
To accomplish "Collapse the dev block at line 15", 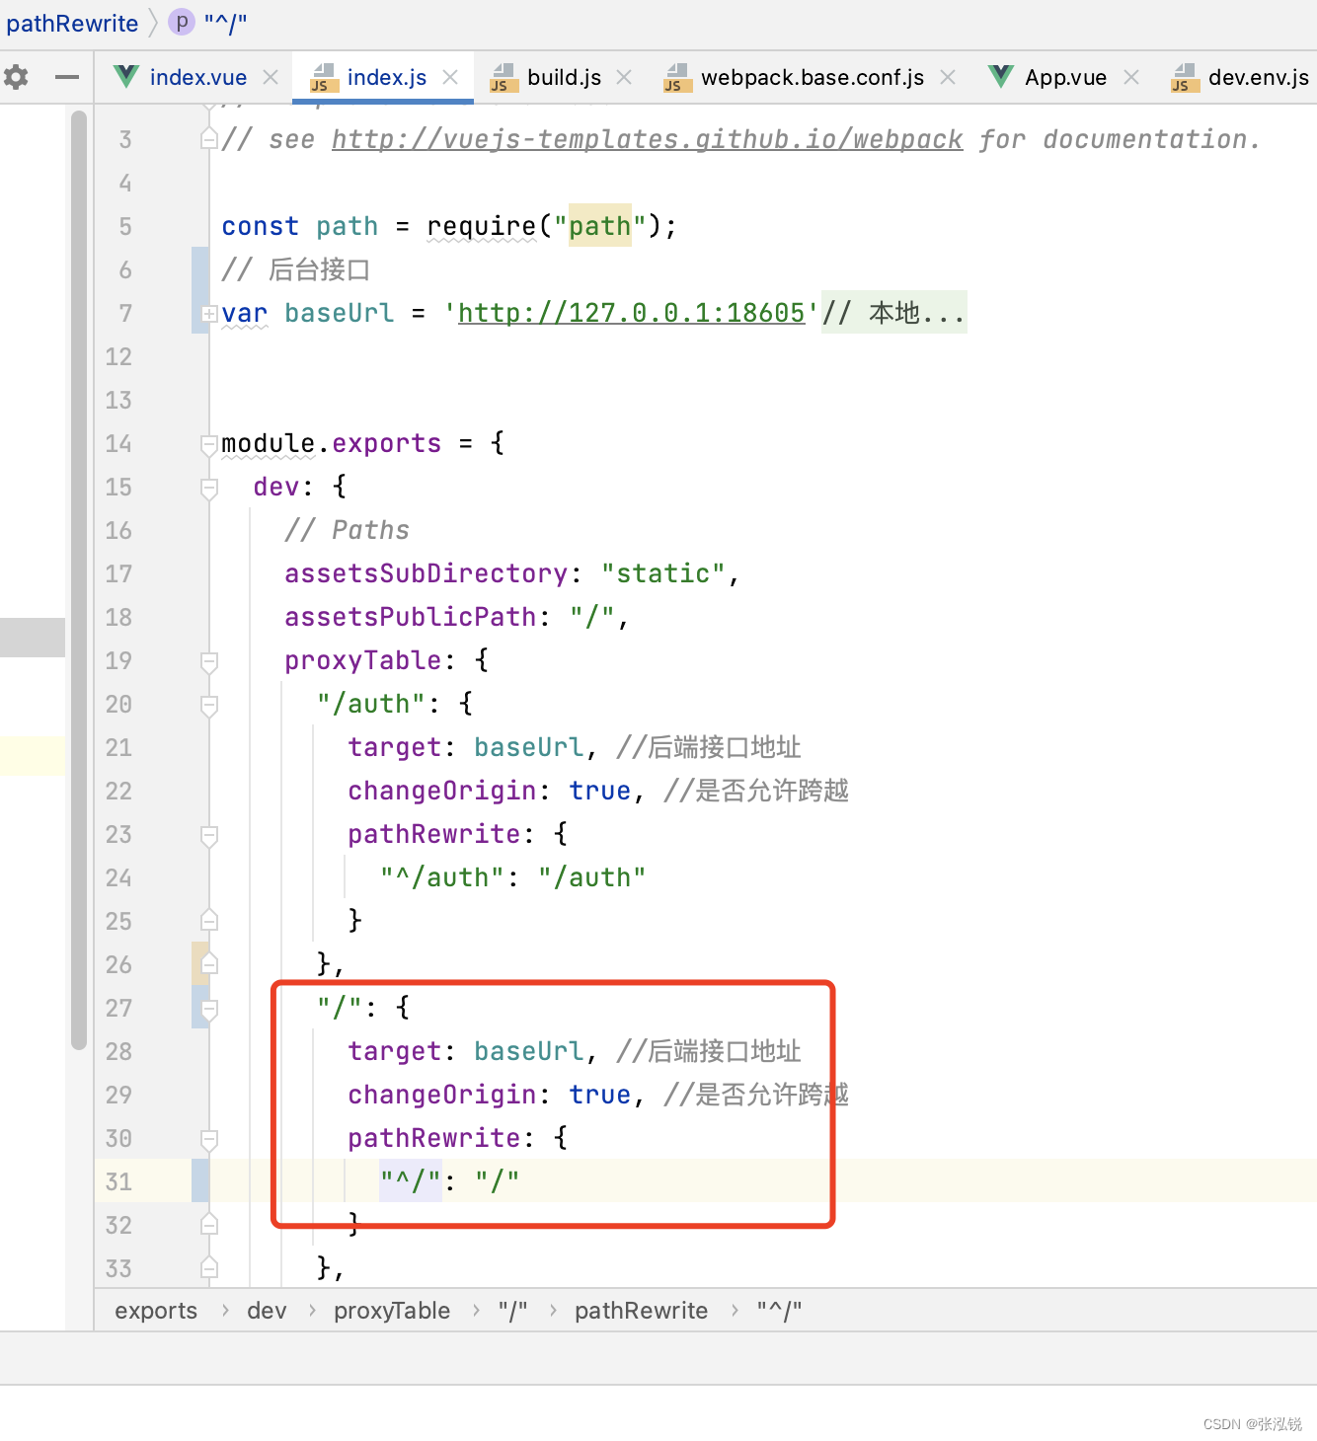I will click(x=208, y=489).
